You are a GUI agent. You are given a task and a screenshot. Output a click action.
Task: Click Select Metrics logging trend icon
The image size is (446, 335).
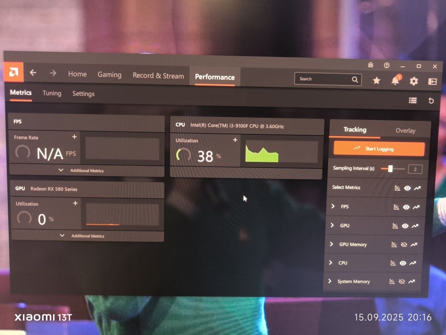coord(417,188)
